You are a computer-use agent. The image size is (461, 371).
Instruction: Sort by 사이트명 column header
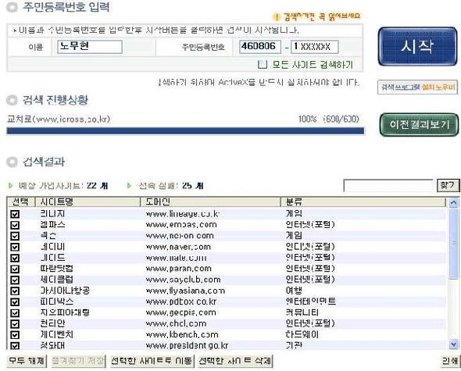click(88, 202)
